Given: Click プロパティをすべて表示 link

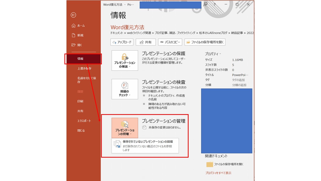Looking at the screenshot, I should [218, 173].
